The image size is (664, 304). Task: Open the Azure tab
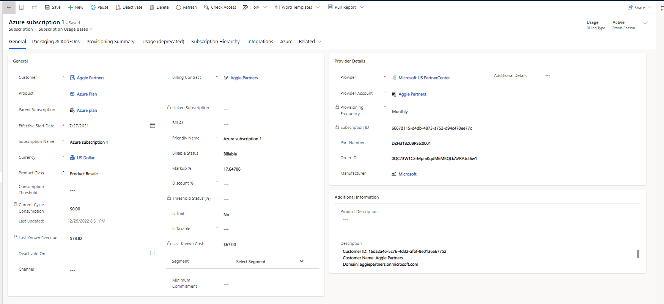click(286, 42)
